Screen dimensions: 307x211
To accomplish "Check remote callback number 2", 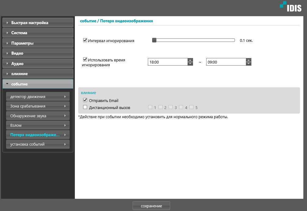I will (x=160, y=107).
